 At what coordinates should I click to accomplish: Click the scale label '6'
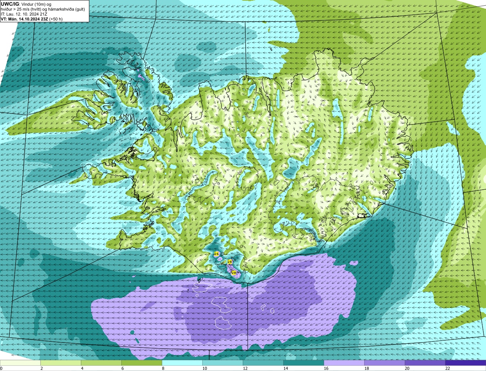123,368
